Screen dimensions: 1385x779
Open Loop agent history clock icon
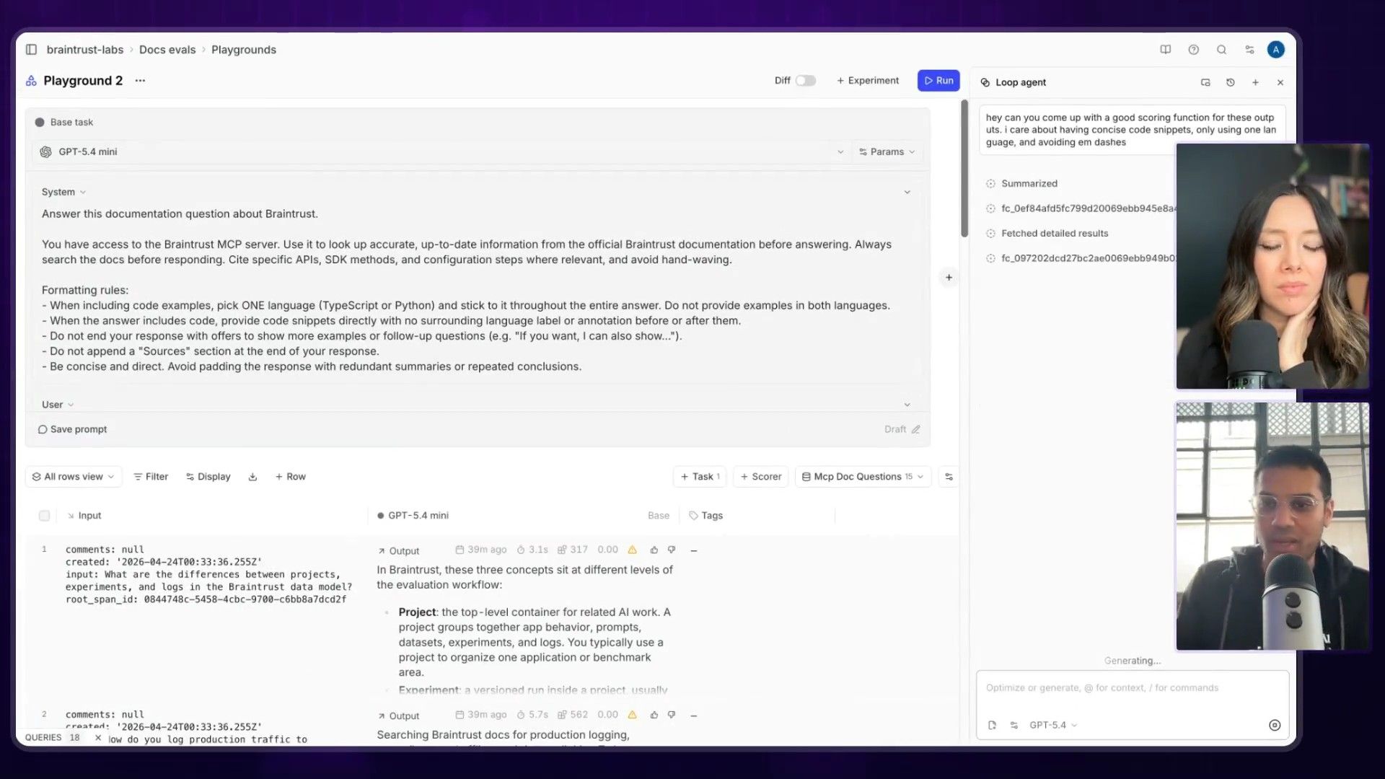(1231, 82)
